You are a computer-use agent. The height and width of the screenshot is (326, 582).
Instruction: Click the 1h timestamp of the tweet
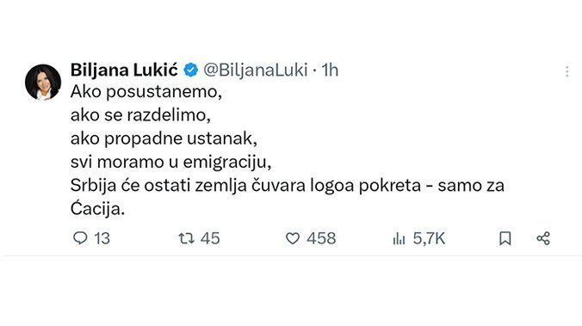click(x=330, y=70)
